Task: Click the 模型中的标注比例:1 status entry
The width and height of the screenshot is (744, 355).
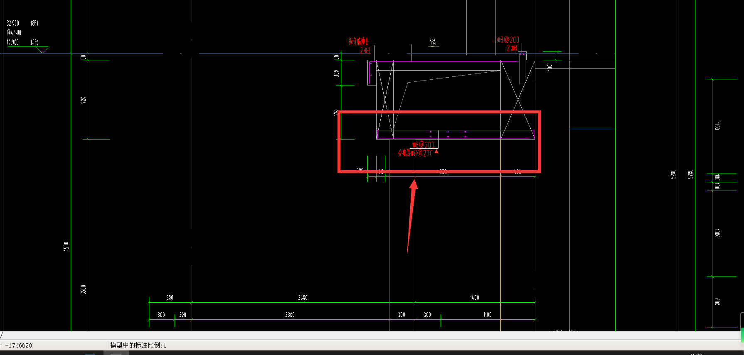Action: click(x=138, y=345)
